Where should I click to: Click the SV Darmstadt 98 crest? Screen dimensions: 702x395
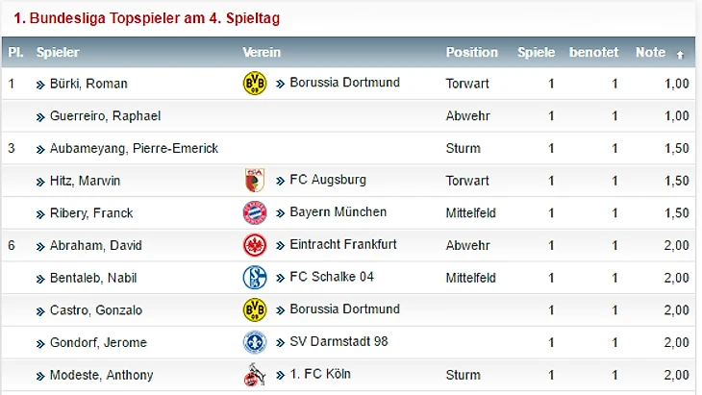coord(254,343)
